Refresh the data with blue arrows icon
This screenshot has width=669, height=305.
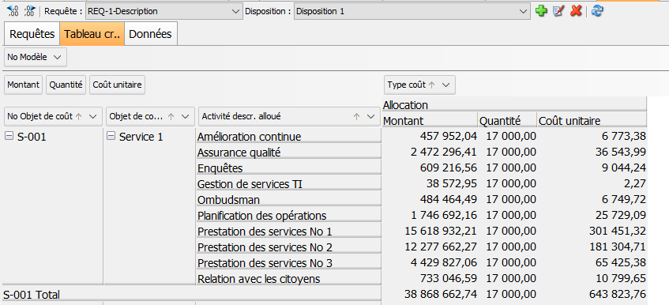[597, 12]
